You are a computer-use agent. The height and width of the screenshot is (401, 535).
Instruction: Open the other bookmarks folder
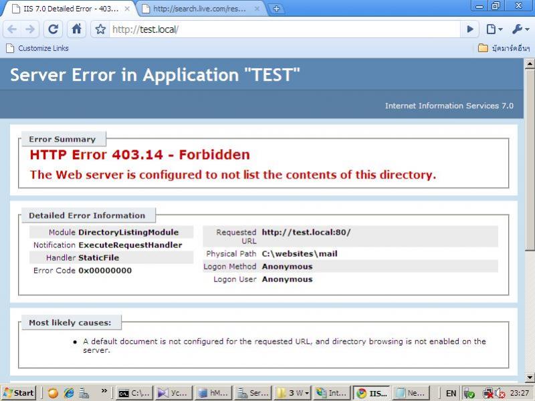click(x=504, y=48)
